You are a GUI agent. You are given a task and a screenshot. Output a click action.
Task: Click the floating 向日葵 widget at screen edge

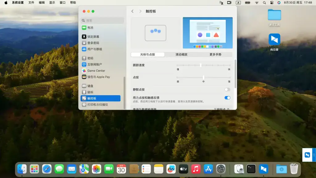coord(307,155)
